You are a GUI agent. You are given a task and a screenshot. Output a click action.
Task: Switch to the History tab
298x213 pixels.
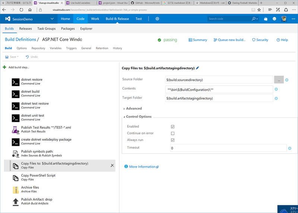tap(117, 48)
